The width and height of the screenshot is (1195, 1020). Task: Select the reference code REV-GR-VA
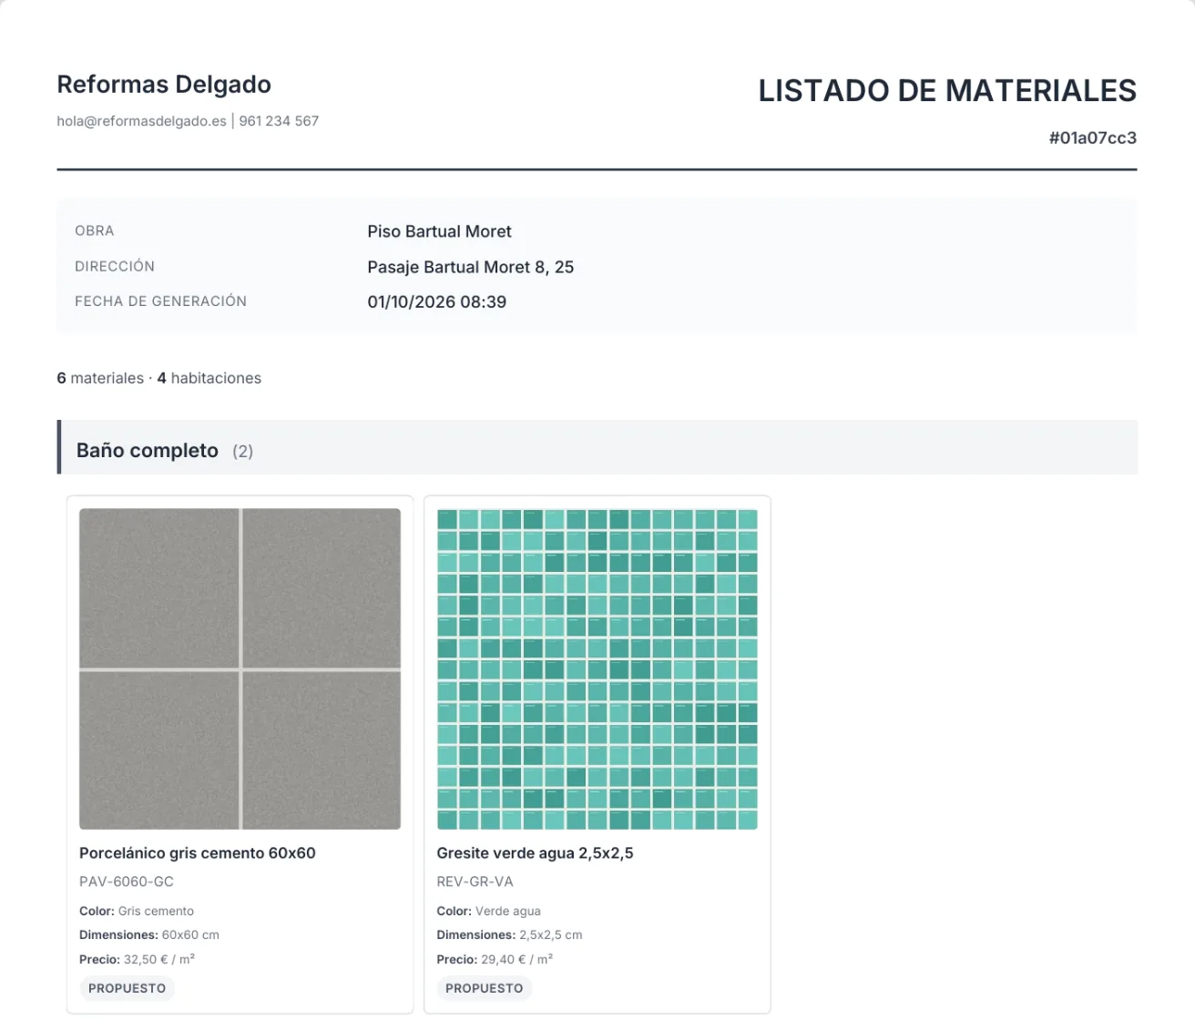(x=475, y=882)
